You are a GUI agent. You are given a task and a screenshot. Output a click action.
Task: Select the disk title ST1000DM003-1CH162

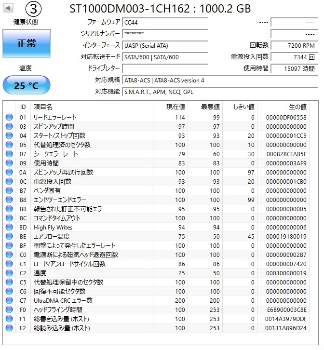pyautogui.click(x=160, y=9)
